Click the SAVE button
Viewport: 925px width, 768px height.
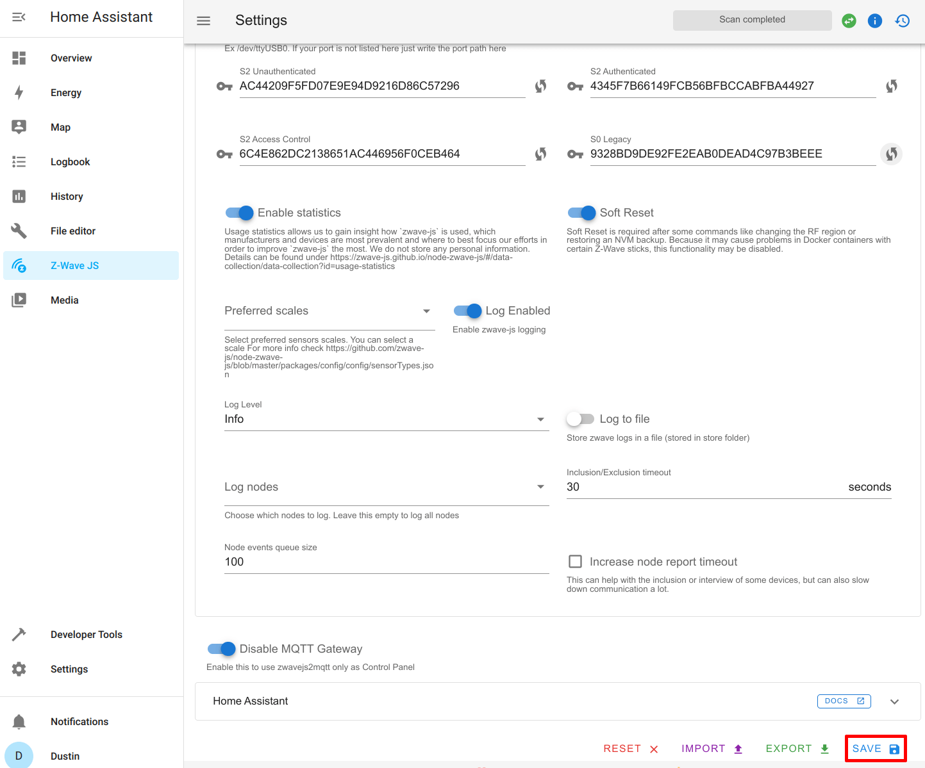point(875,748)
